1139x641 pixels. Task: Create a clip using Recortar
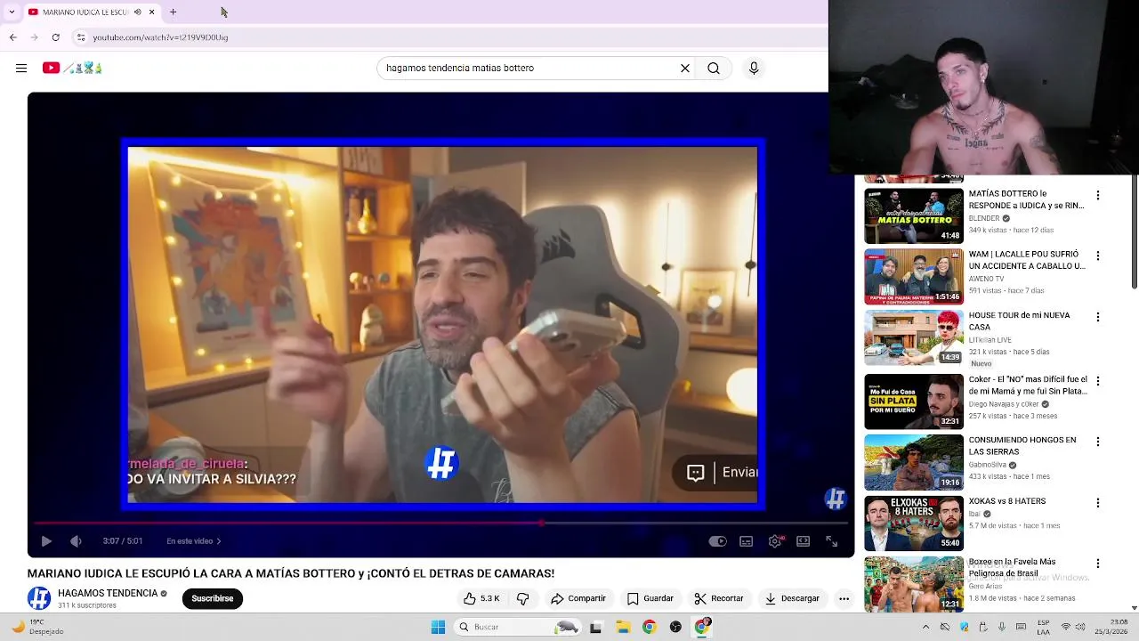click(719, 598)
